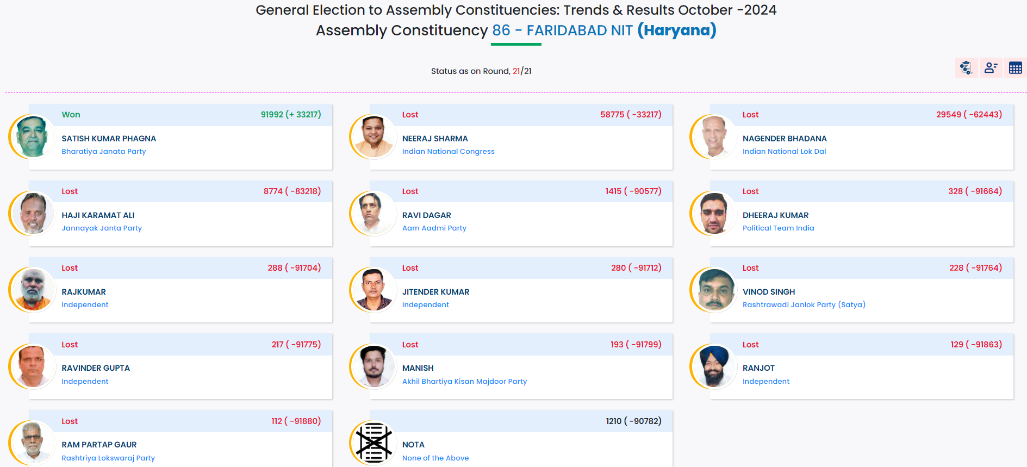Switch to the table grid view icon
Viewport: 1027px width, 467px height.
[1015, 68]
